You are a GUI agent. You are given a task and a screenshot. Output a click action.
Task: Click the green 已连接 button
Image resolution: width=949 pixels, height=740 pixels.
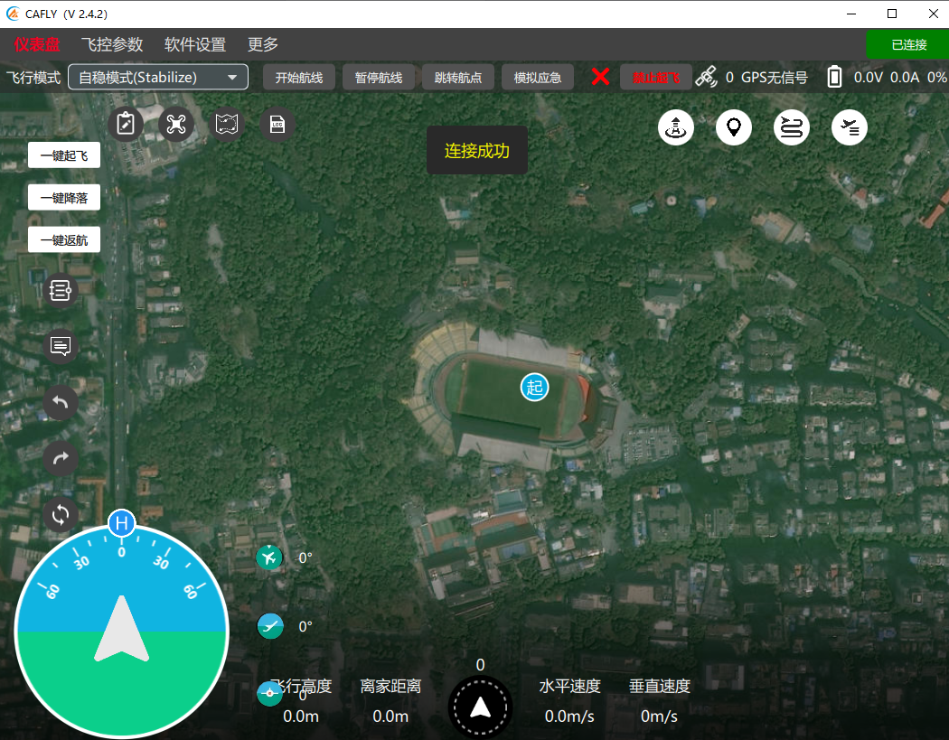click(x=908, y=45)
